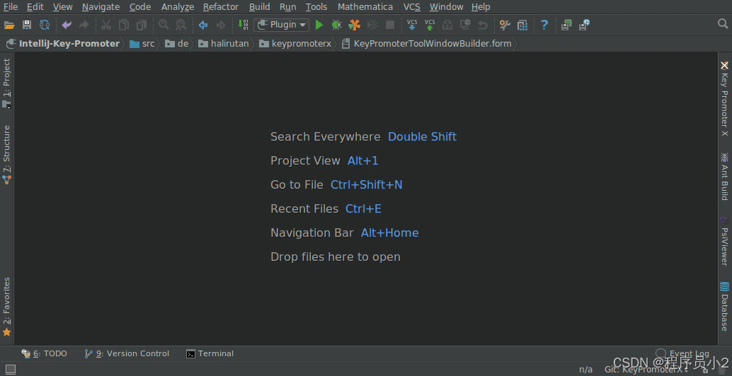732x376 pixels.
Task: Open the Refactor menu
Action: tap(221, 7)
